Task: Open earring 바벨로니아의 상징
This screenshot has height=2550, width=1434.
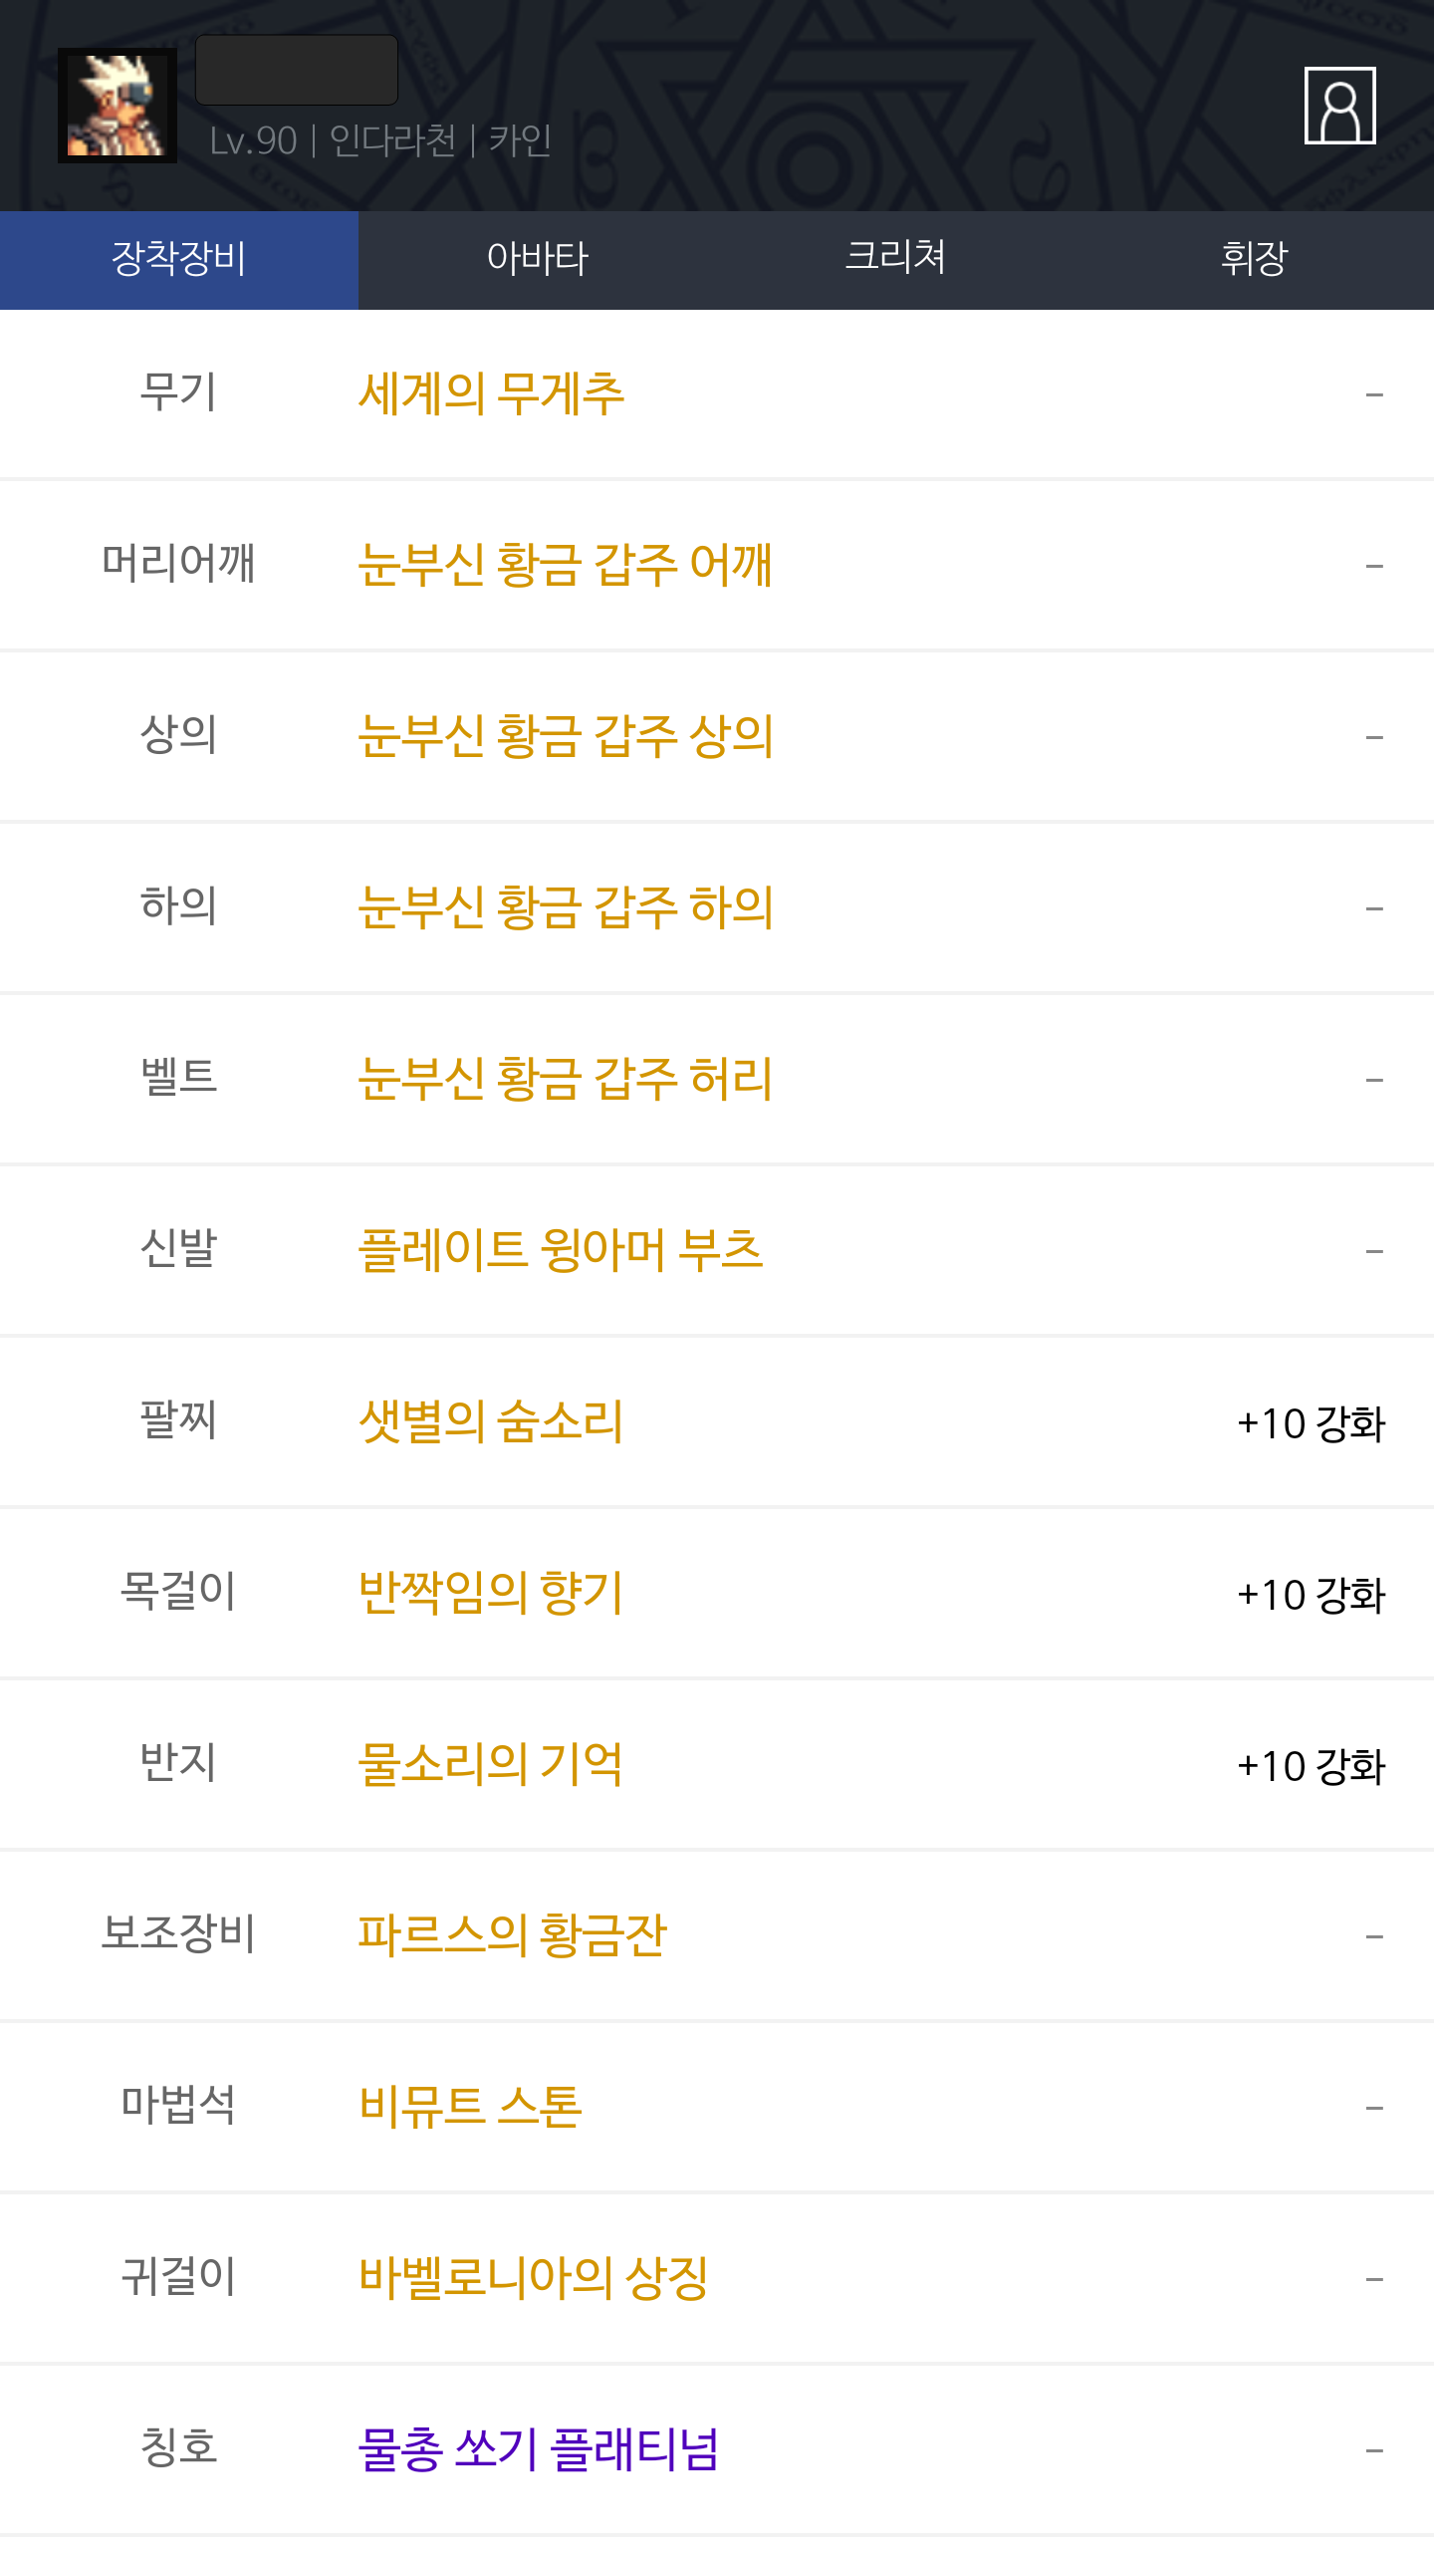Action: pyautogui.click(x=533, y=2279)
